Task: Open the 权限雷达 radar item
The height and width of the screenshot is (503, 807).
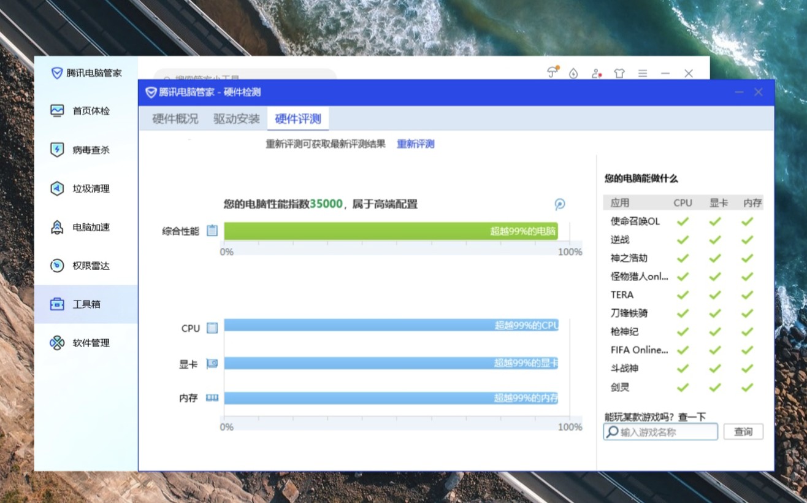Action: point(91,266)
